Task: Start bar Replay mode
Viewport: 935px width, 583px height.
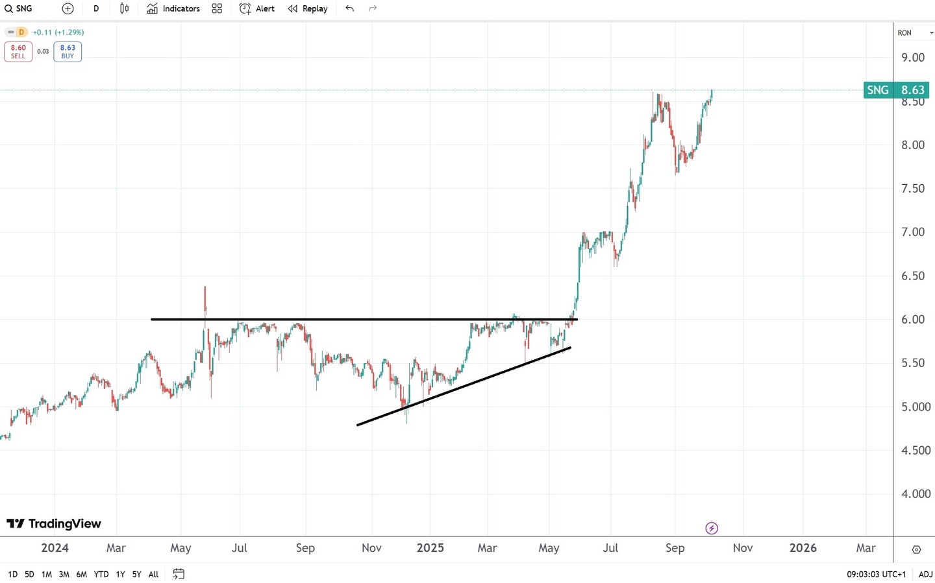Action: tap(308, 8)
